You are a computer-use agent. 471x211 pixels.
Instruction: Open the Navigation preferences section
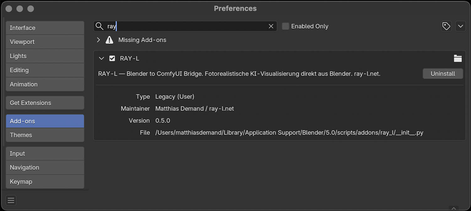(x=45, y=167)
